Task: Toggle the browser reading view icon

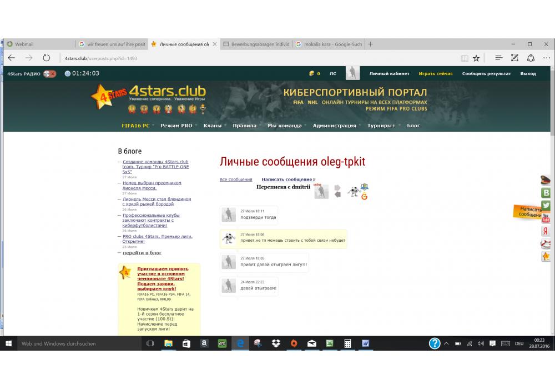Action: coord(465,58)
